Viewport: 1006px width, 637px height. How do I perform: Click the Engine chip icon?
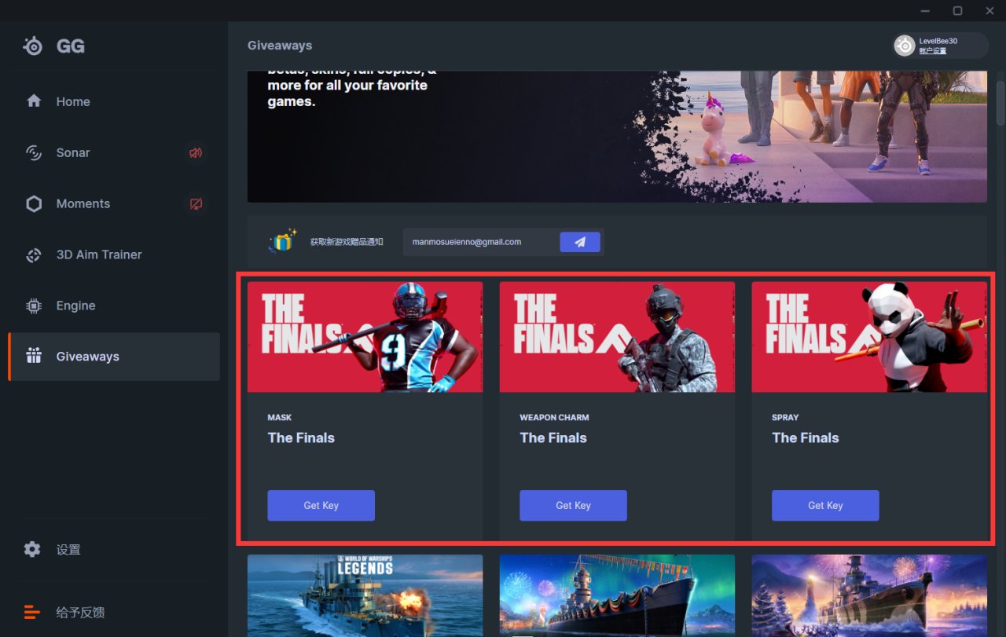(34, 306)
